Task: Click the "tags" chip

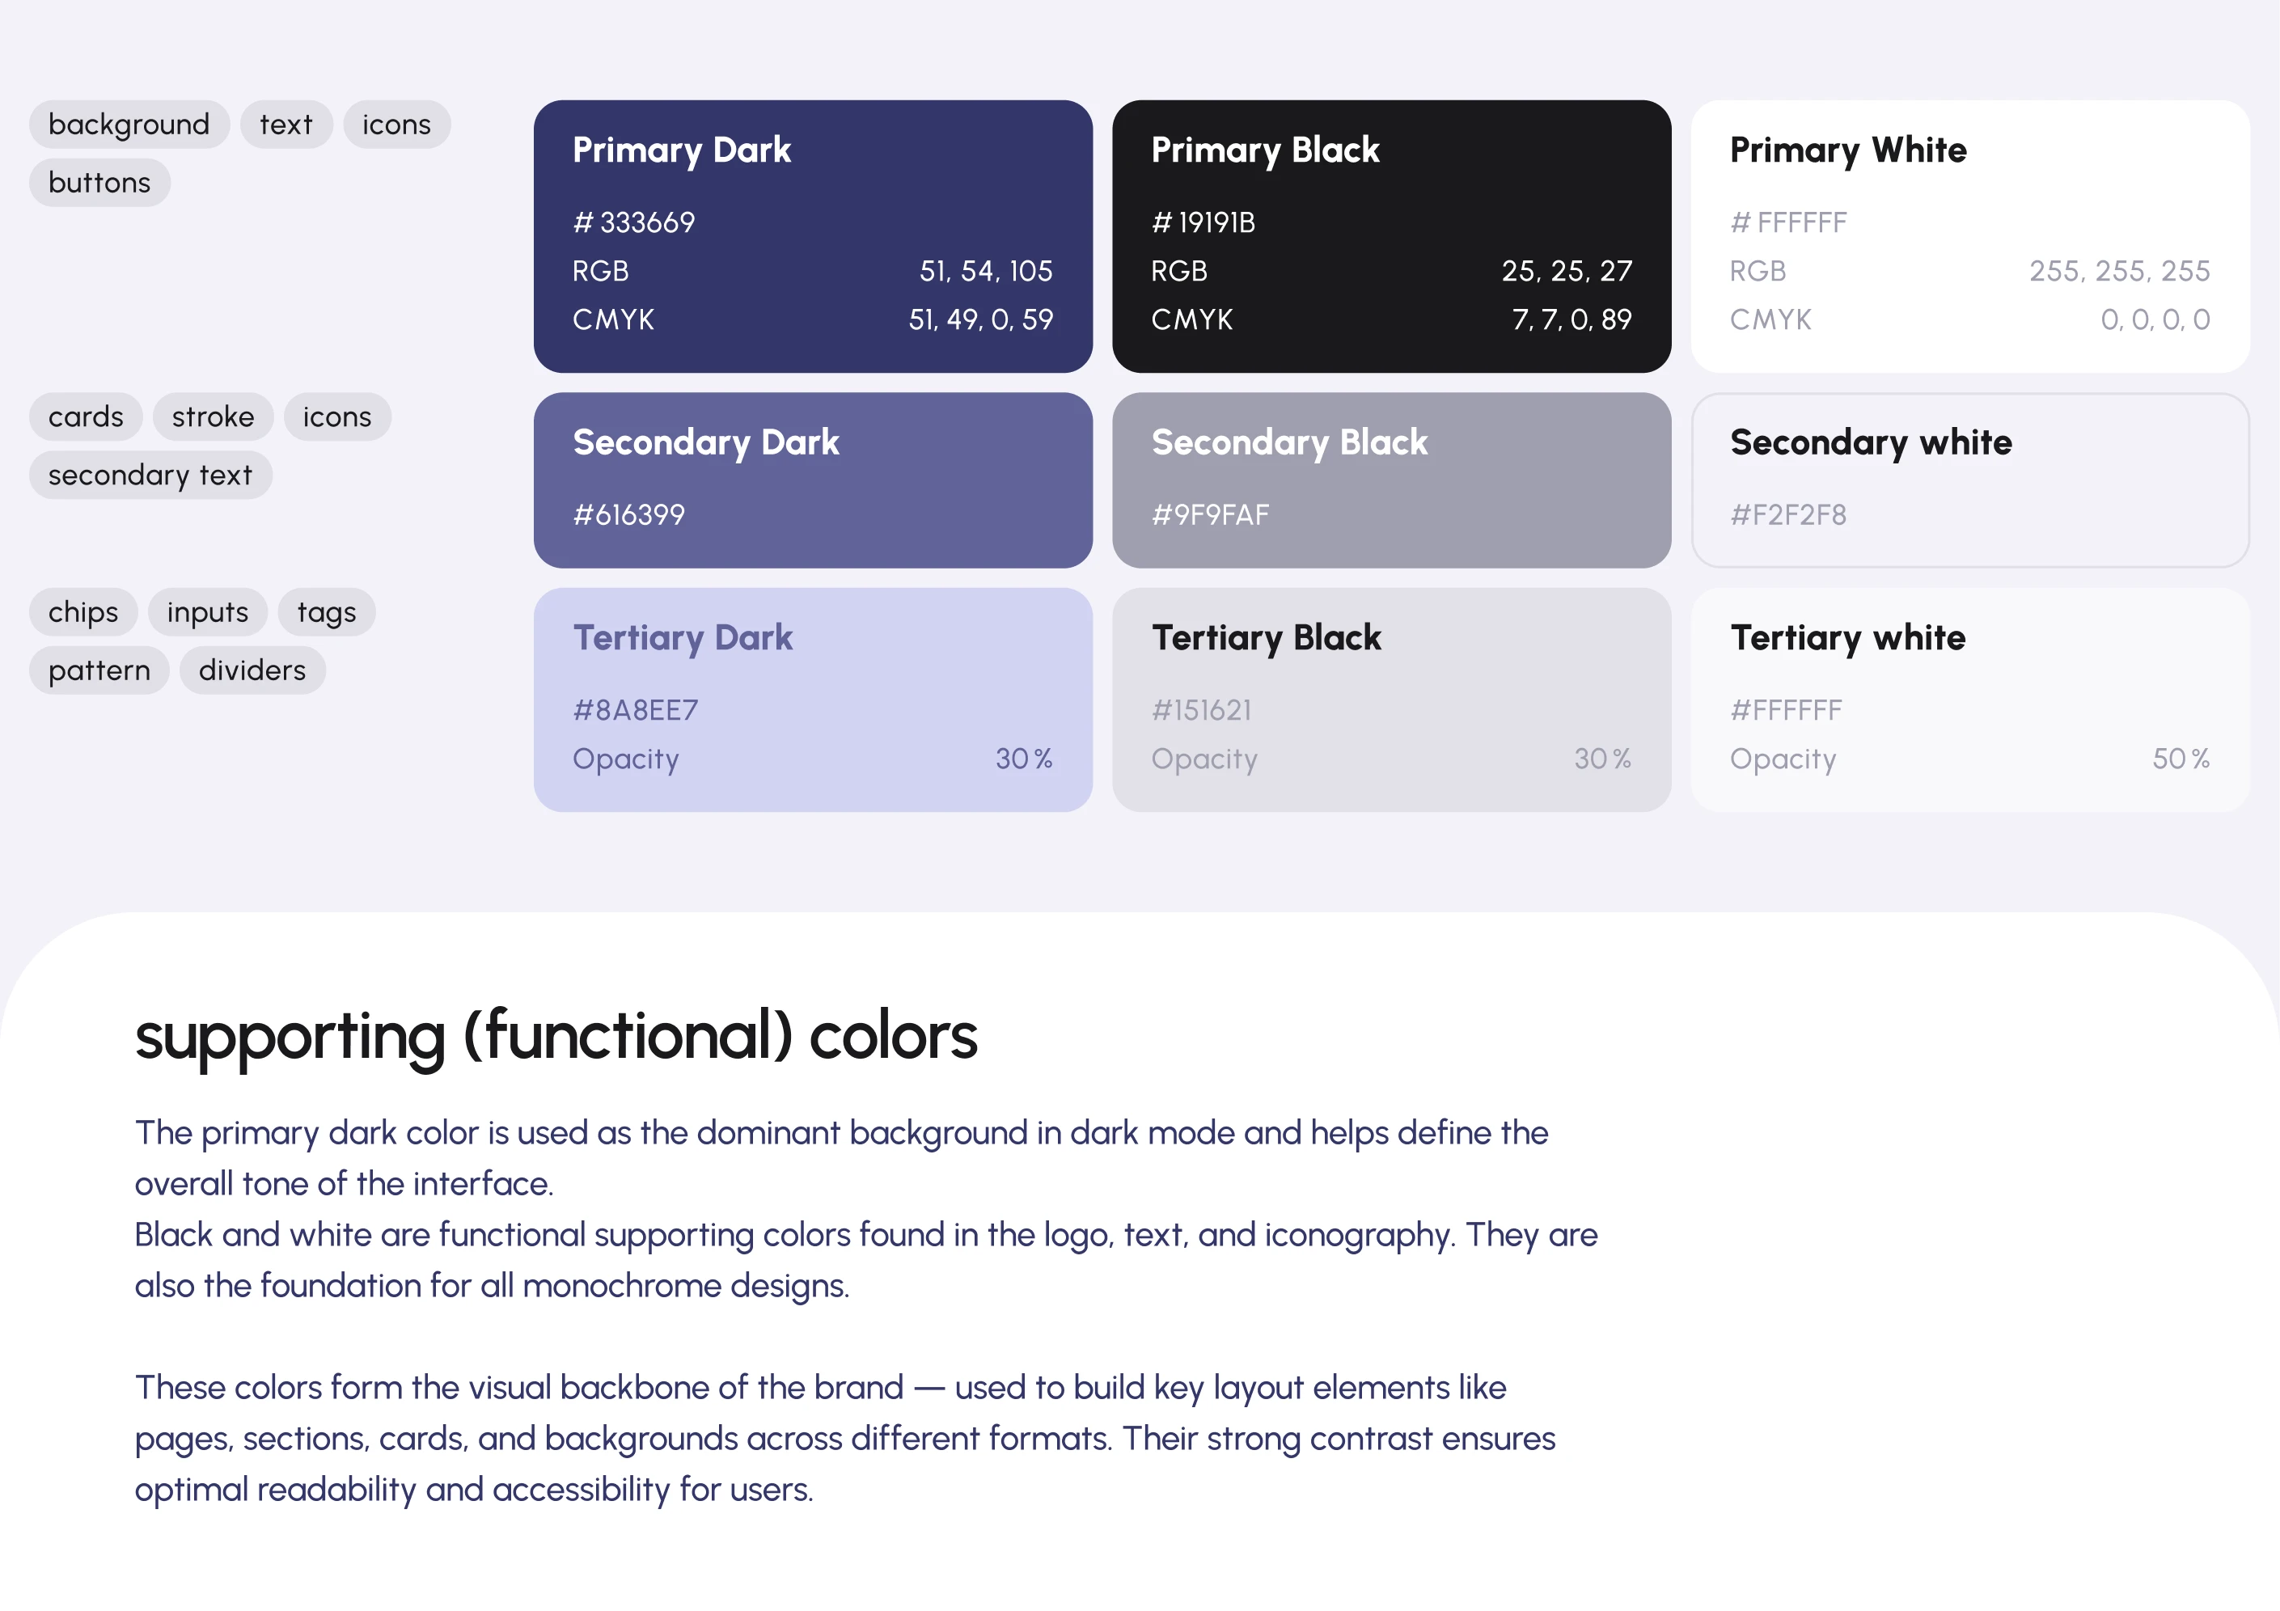Action: click(326, 612)
